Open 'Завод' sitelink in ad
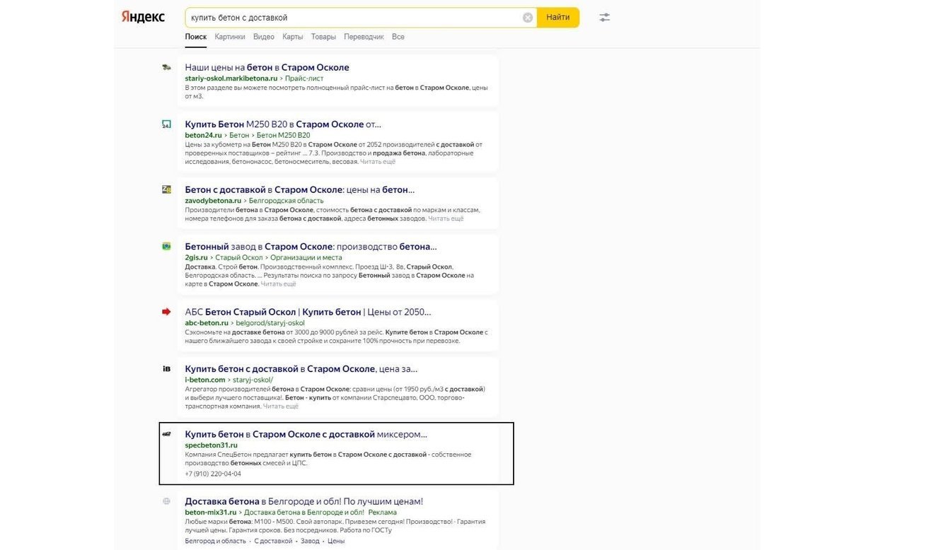Image resolution: width=948 pixels, height=550 pixels. click(310, 541)
